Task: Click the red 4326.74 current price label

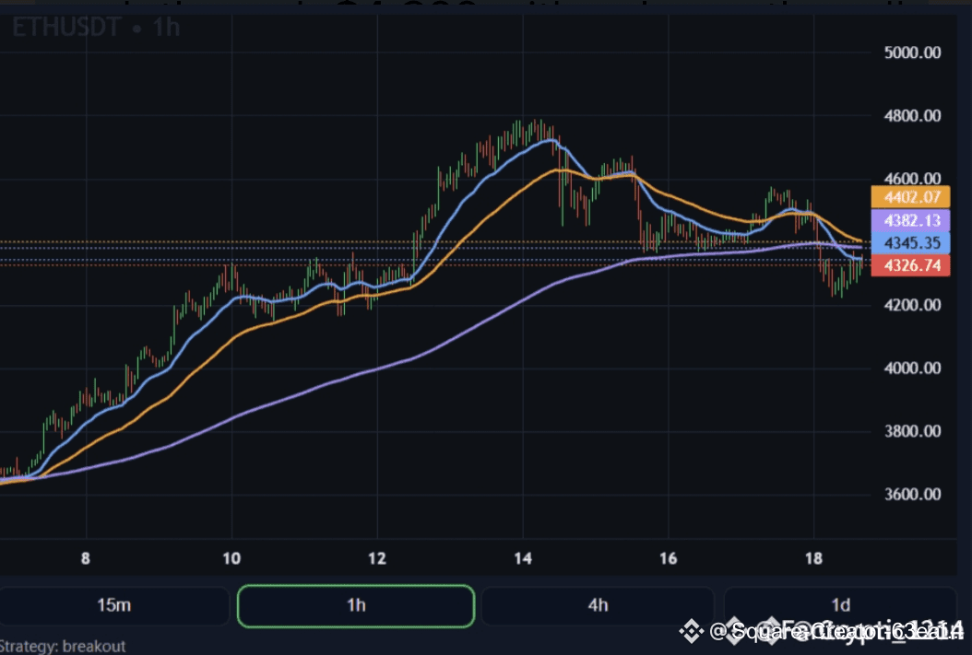Action: click(910, 265)
